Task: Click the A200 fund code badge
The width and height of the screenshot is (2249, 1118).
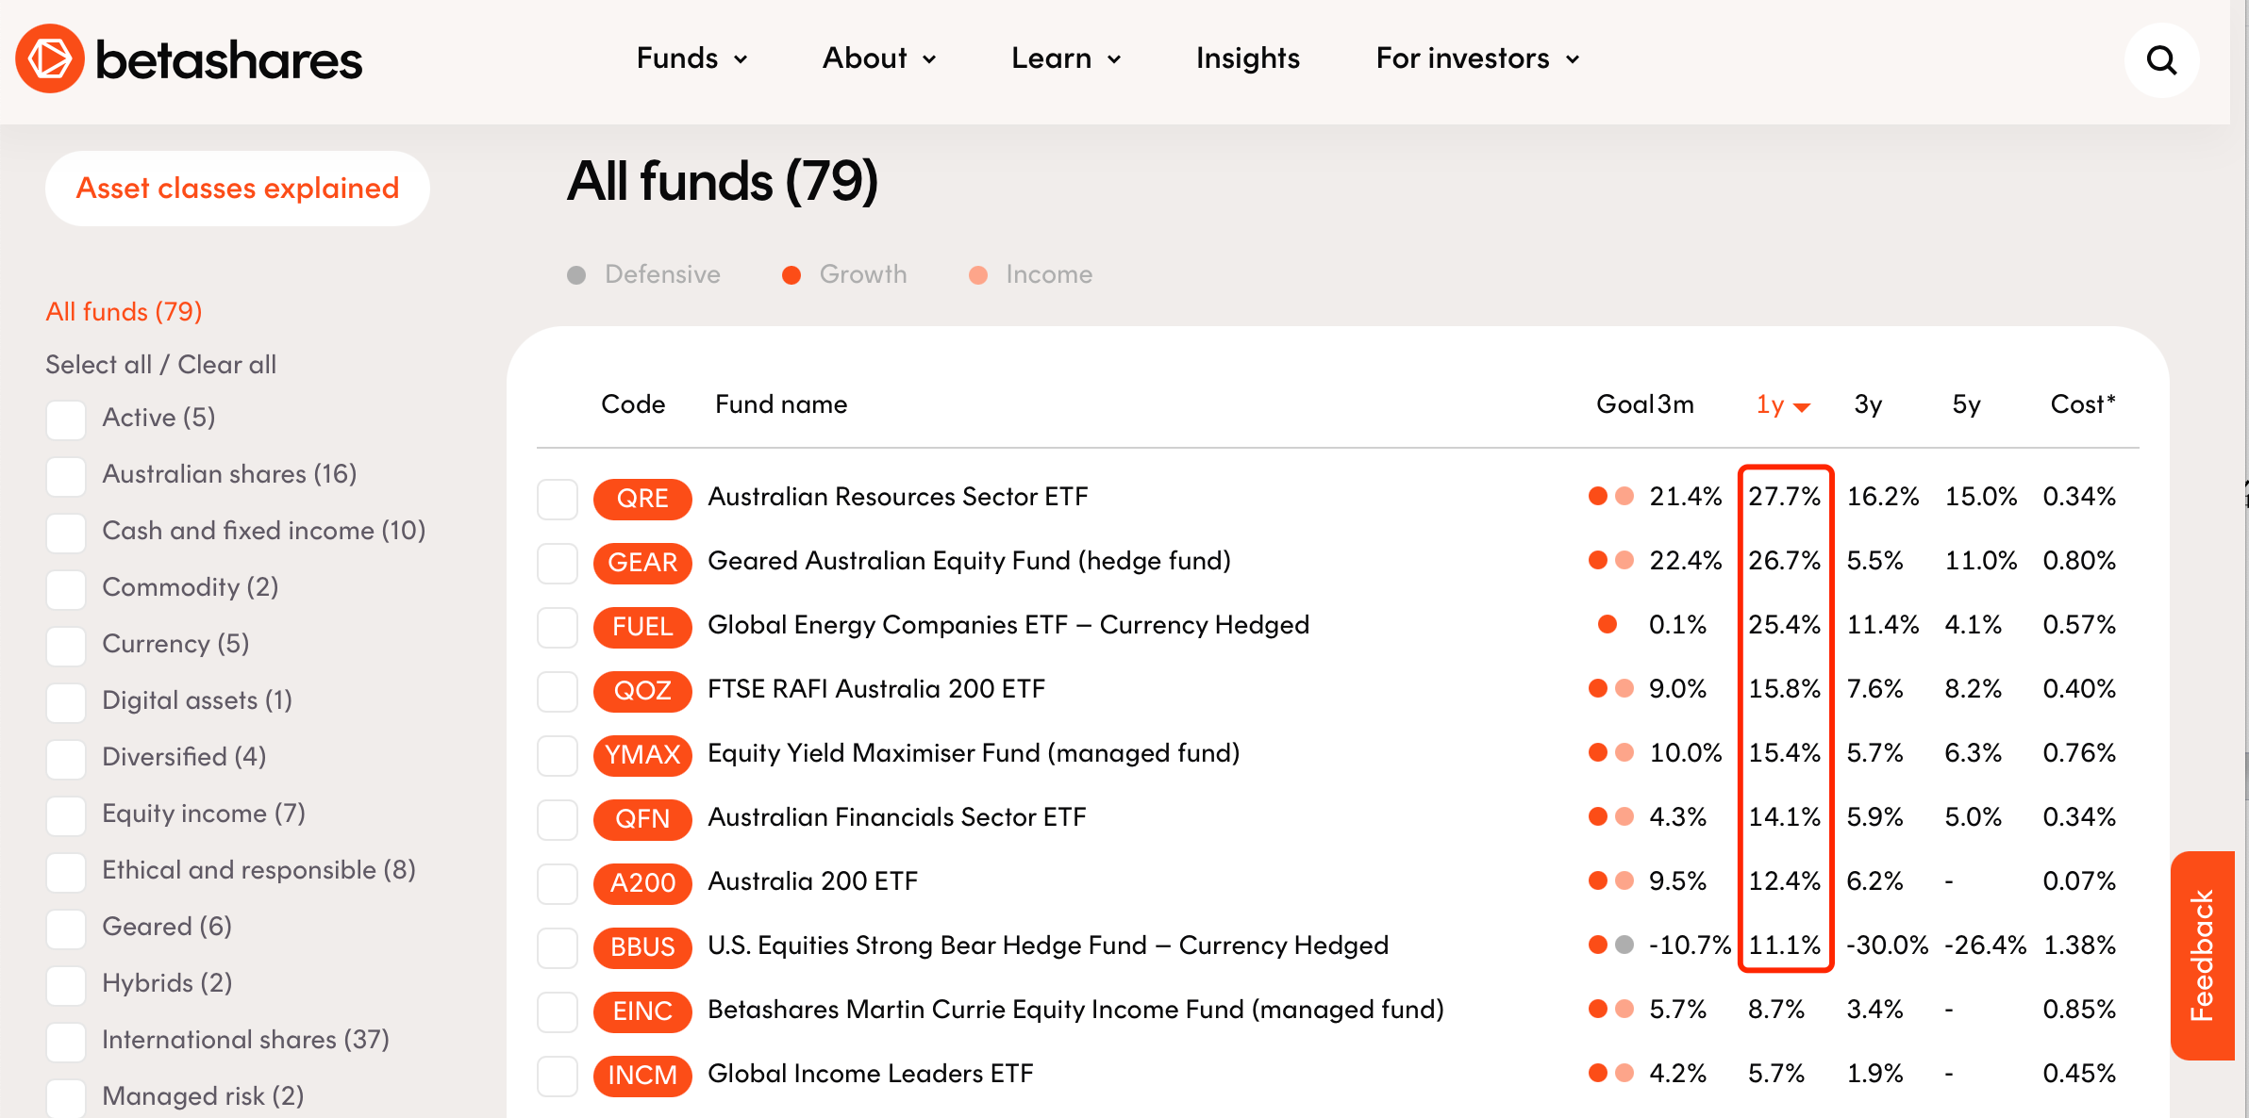Action: pyautogui.click(x=641, y=882)
